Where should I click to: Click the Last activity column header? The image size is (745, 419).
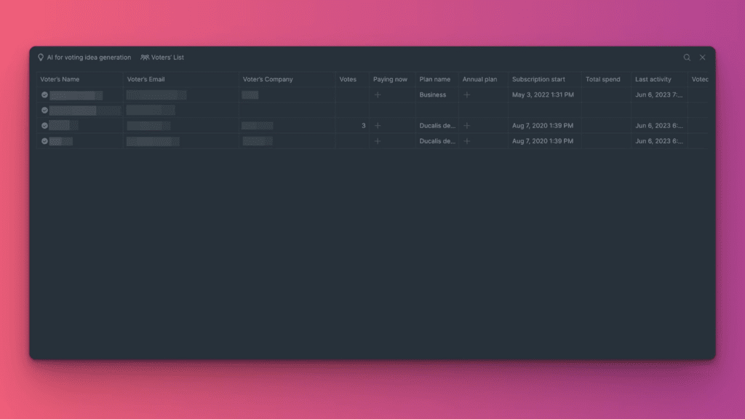click(x=653, y=79)
